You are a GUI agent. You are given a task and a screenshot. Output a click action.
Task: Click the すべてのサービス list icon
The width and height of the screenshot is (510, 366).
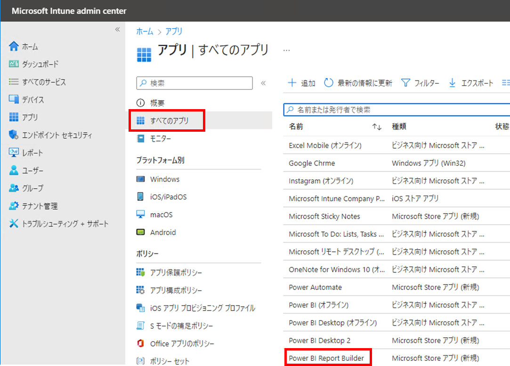(x=14, y=81)
